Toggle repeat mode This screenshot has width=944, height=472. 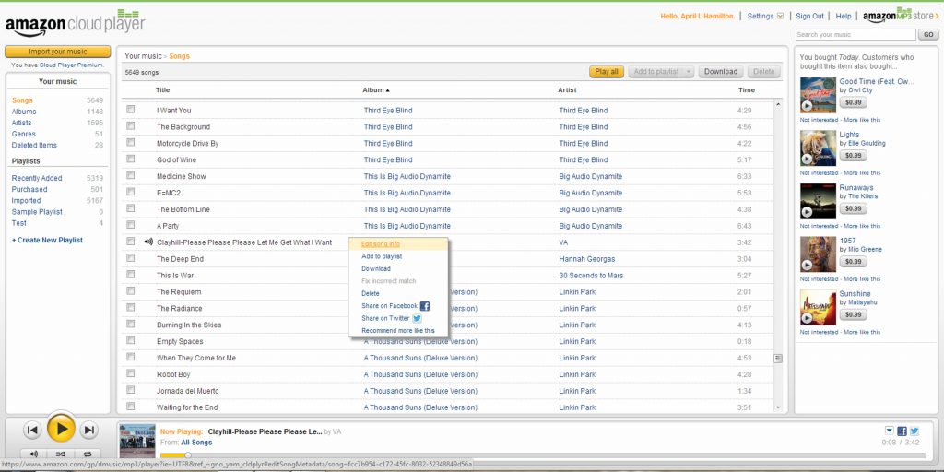click(x=88, y=454)
